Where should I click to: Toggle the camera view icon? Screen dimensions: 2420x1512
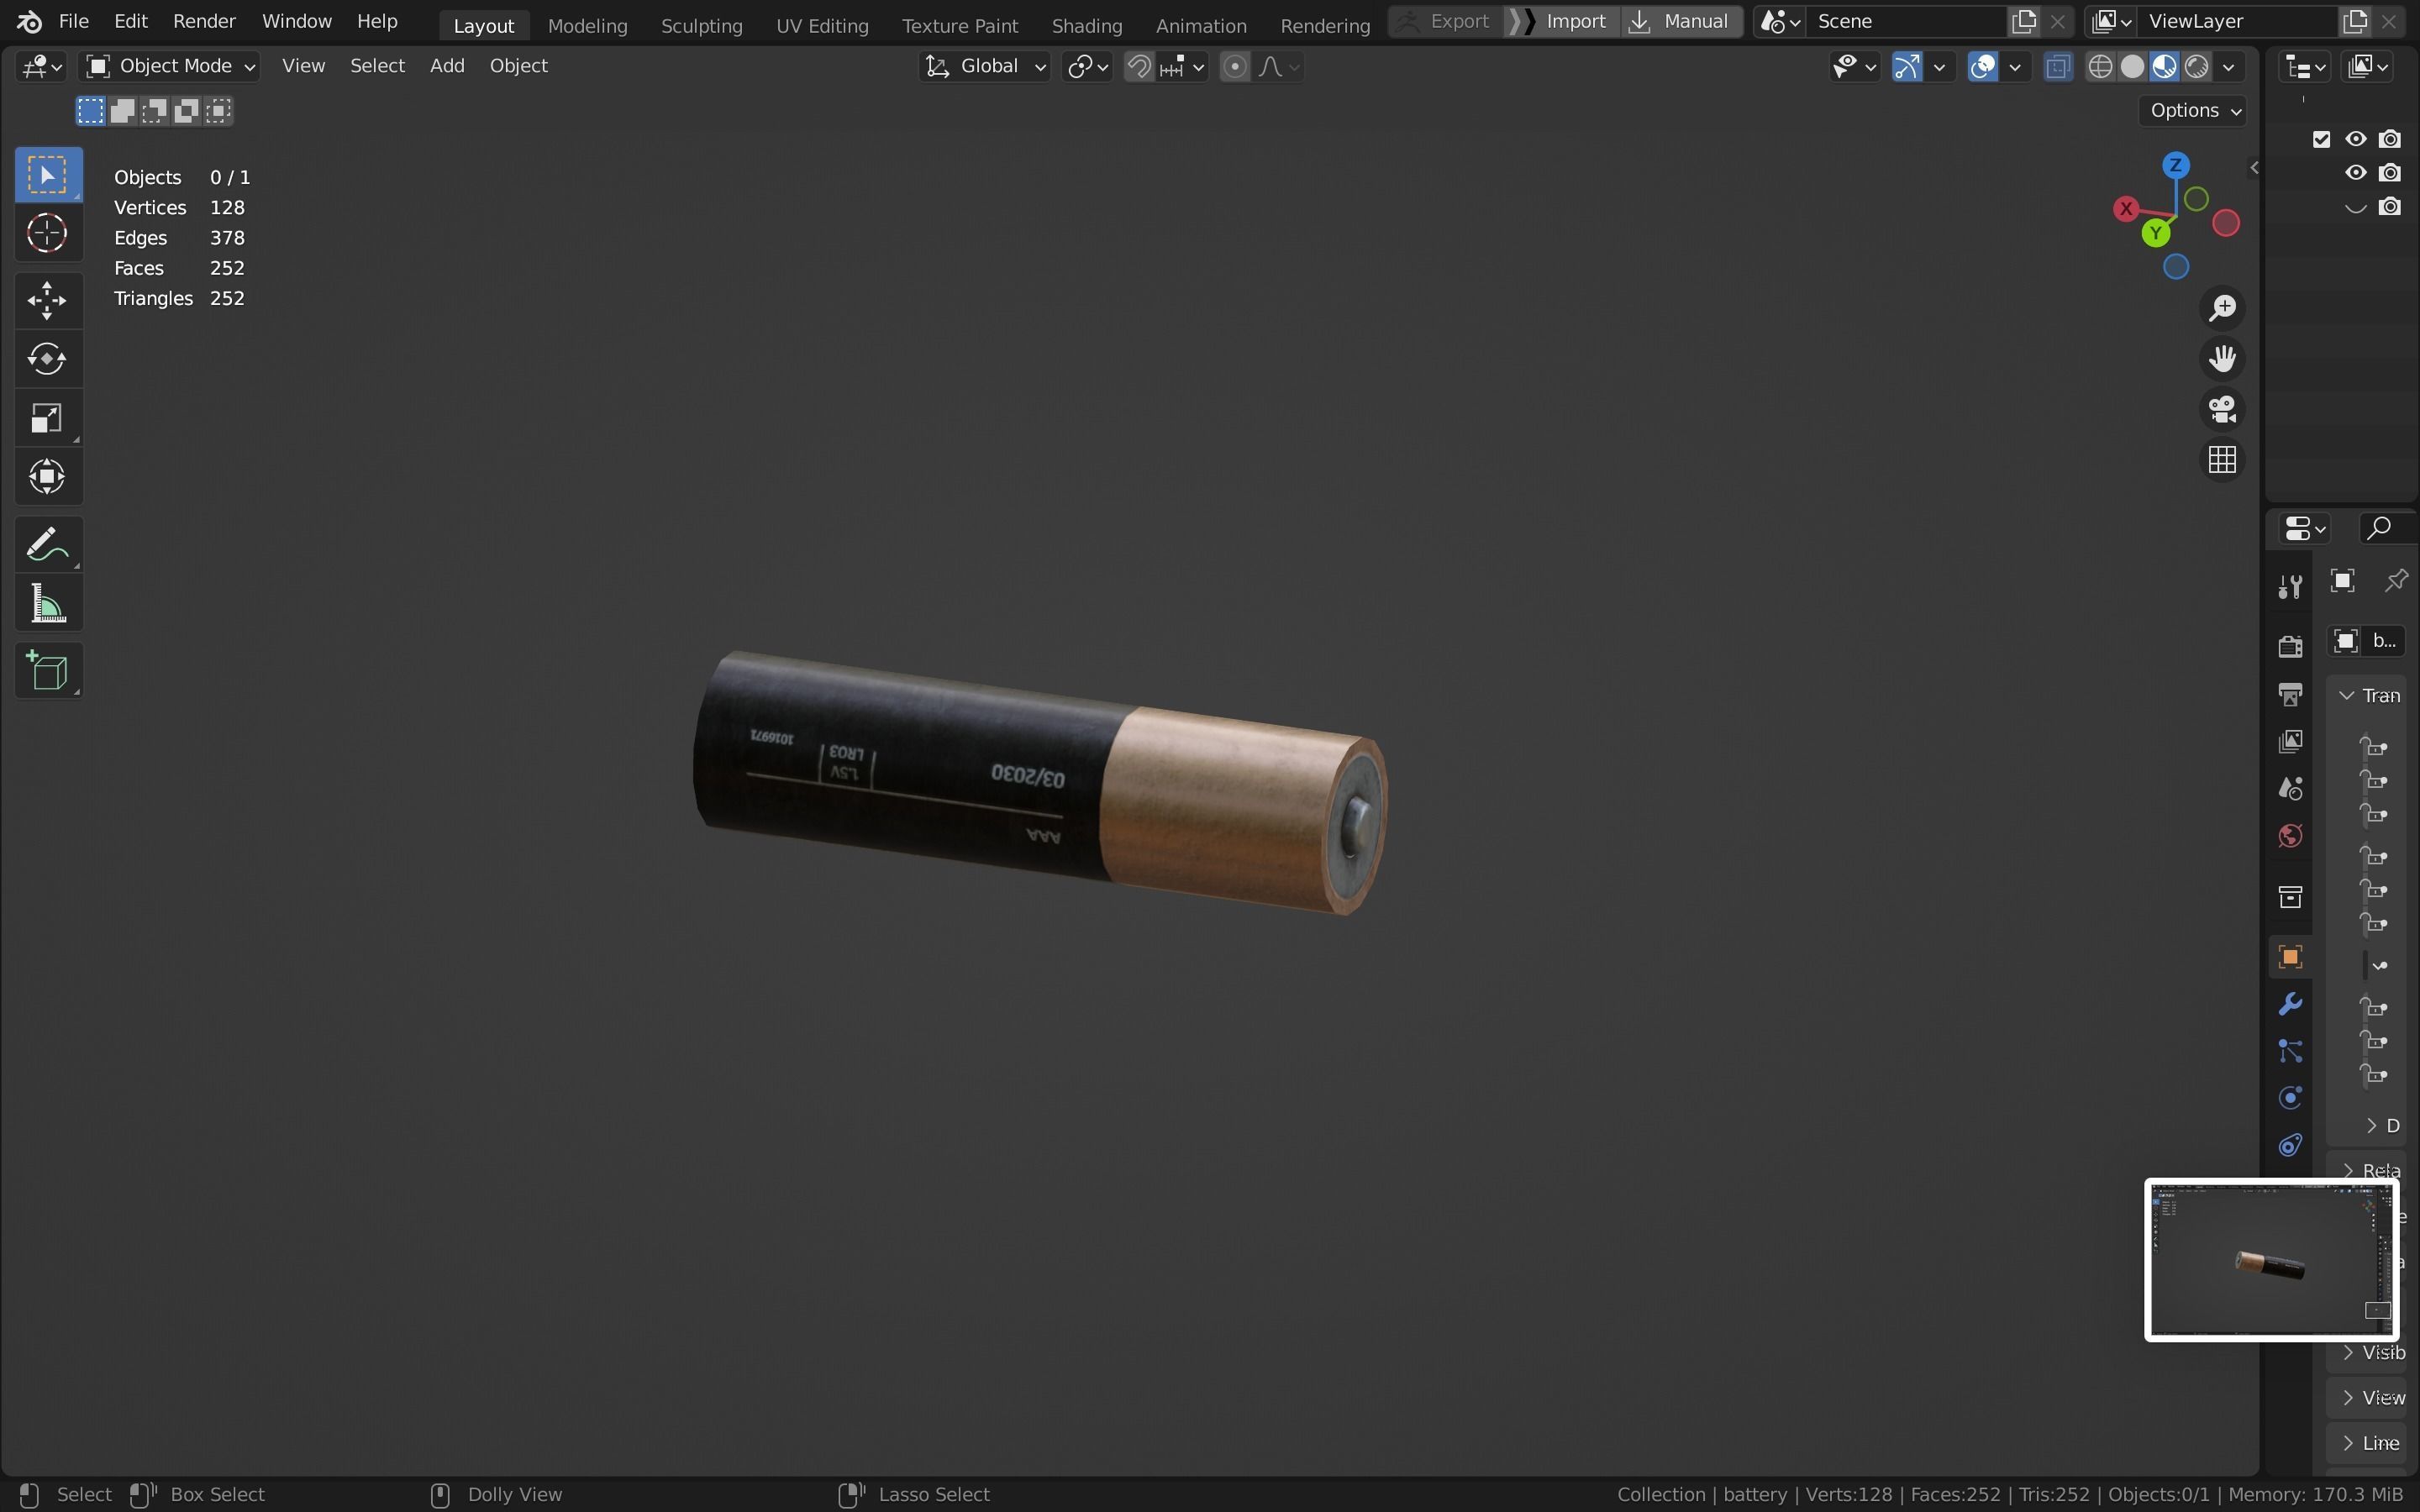[x=2222, y=409]
